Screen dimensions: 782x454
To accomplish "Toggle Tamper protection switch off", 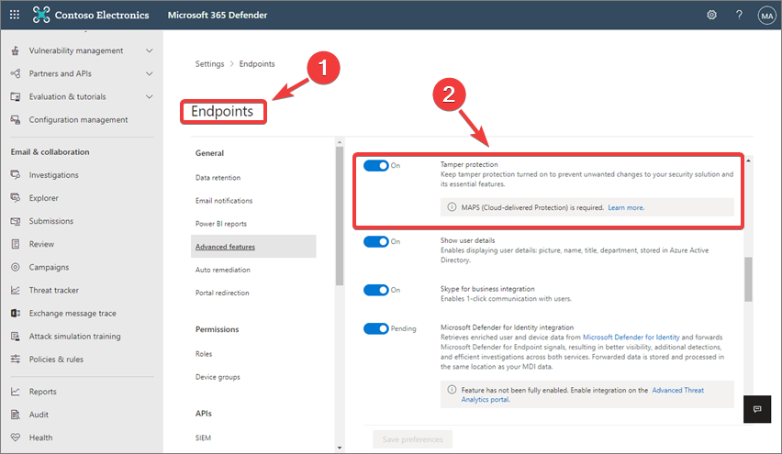I will tap(376, 165).
